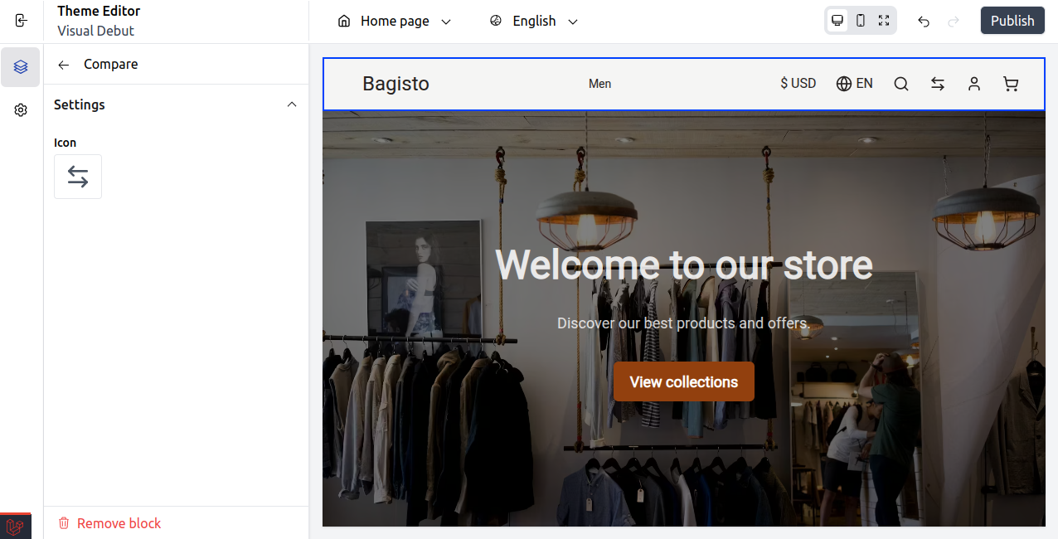Click the View collections button
Image resolution: width=1058 pixels, height=539 pixels.
pyautogui.click(x=684, y=381)
